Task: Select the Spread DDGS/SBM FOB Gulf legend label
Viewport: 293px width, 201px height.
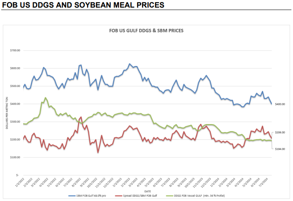Action: tap(140, 196)
